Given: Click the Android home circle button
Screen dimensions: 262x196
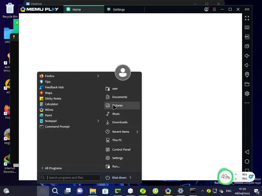Looking at the screenshot, I should (247, 162).
